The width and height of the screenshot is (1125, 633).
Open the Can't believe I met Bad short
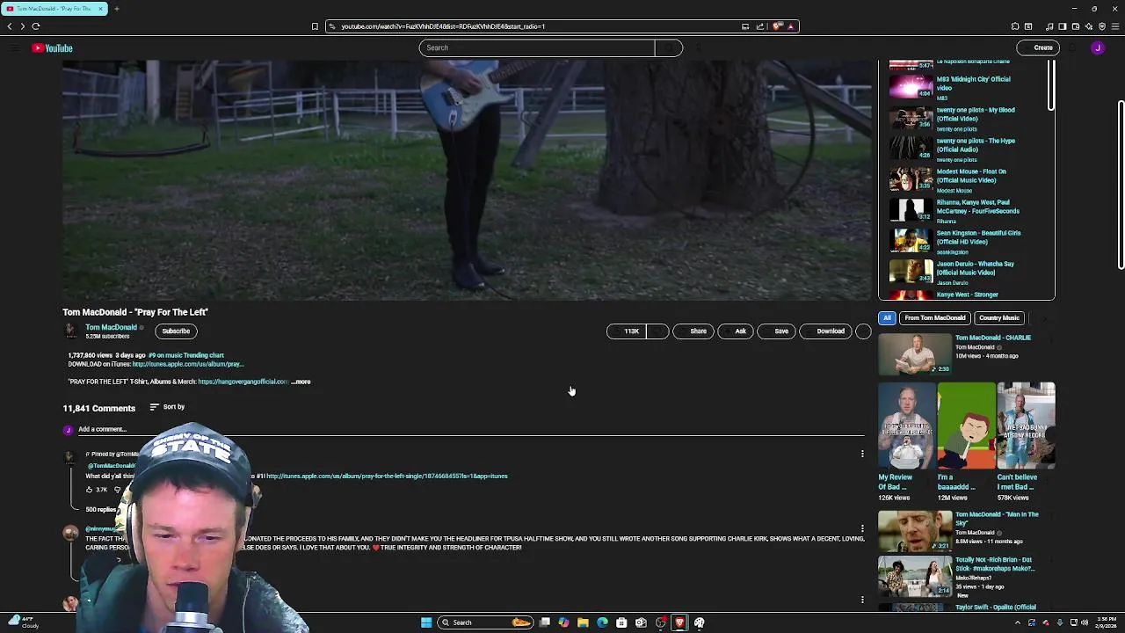click(x=1026, y=426)
